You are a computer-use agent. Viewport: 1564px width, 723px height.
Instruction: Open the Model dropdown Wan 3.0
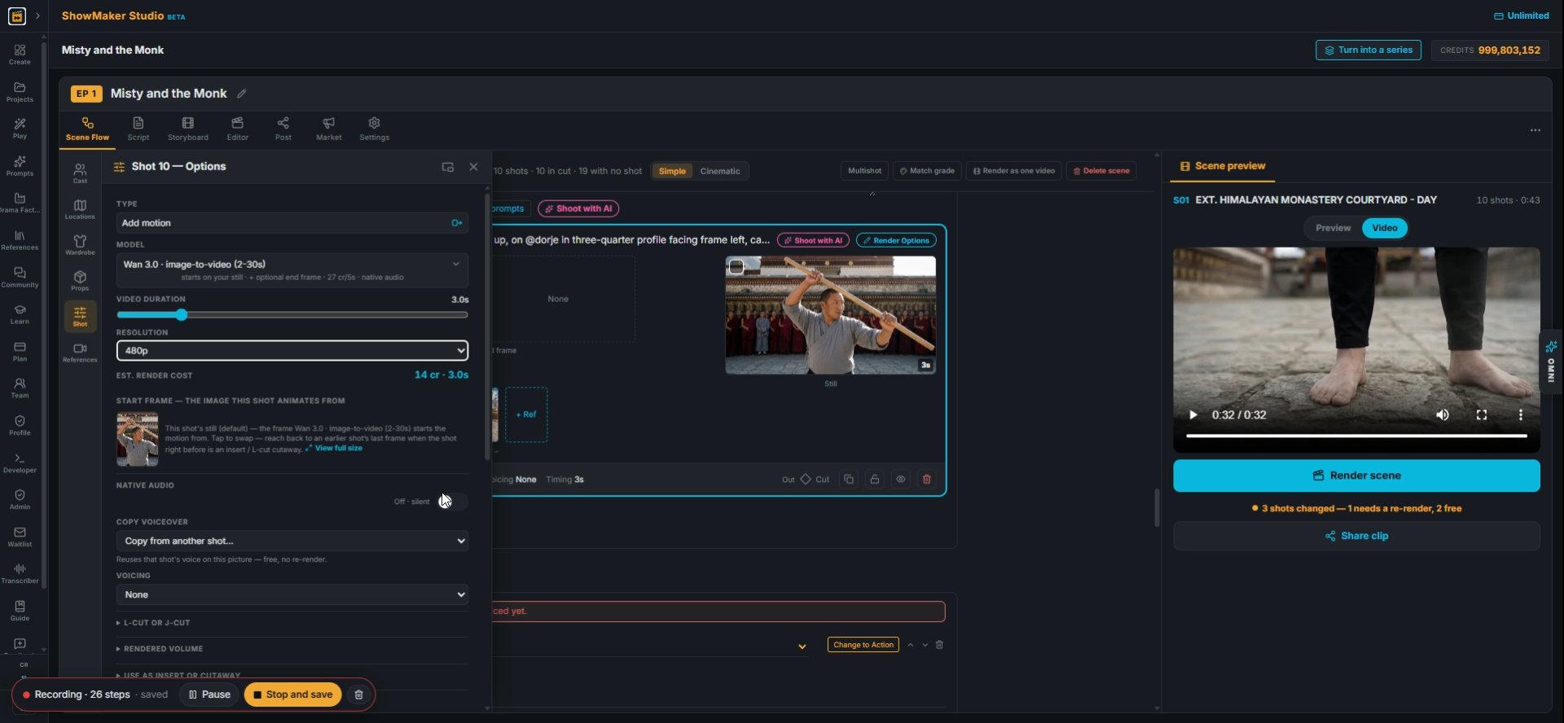click(x=292, y=269)
